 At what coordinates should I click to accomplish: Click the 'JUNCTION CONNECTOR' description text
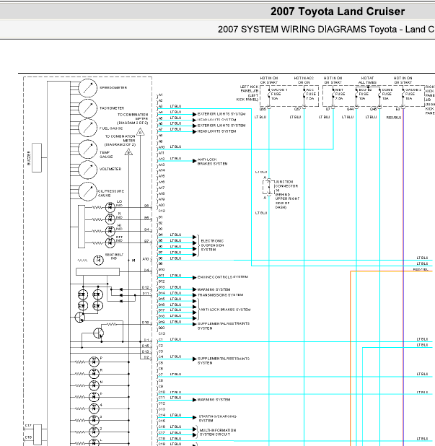(x=287, y=195)
